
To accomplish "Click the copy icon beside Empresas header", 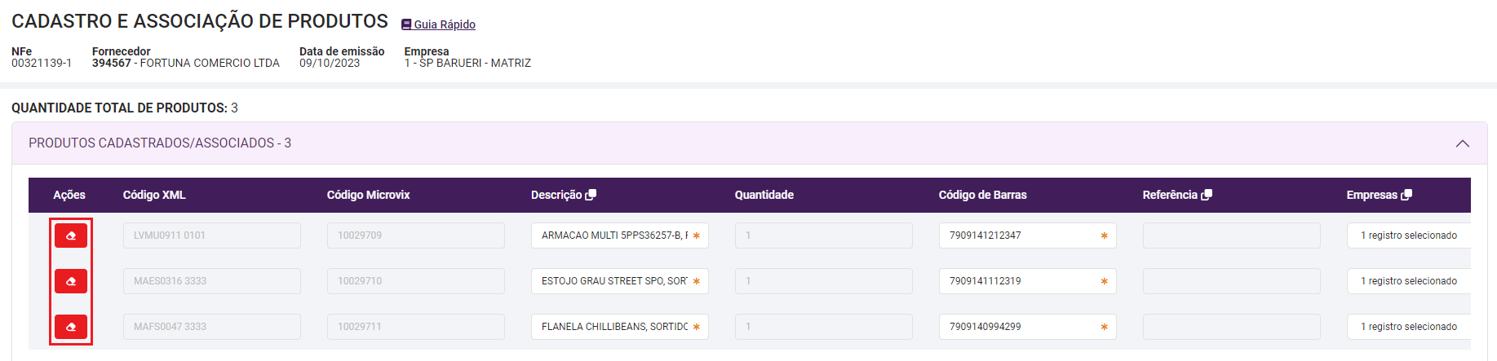I will [x=1406, y=195].
